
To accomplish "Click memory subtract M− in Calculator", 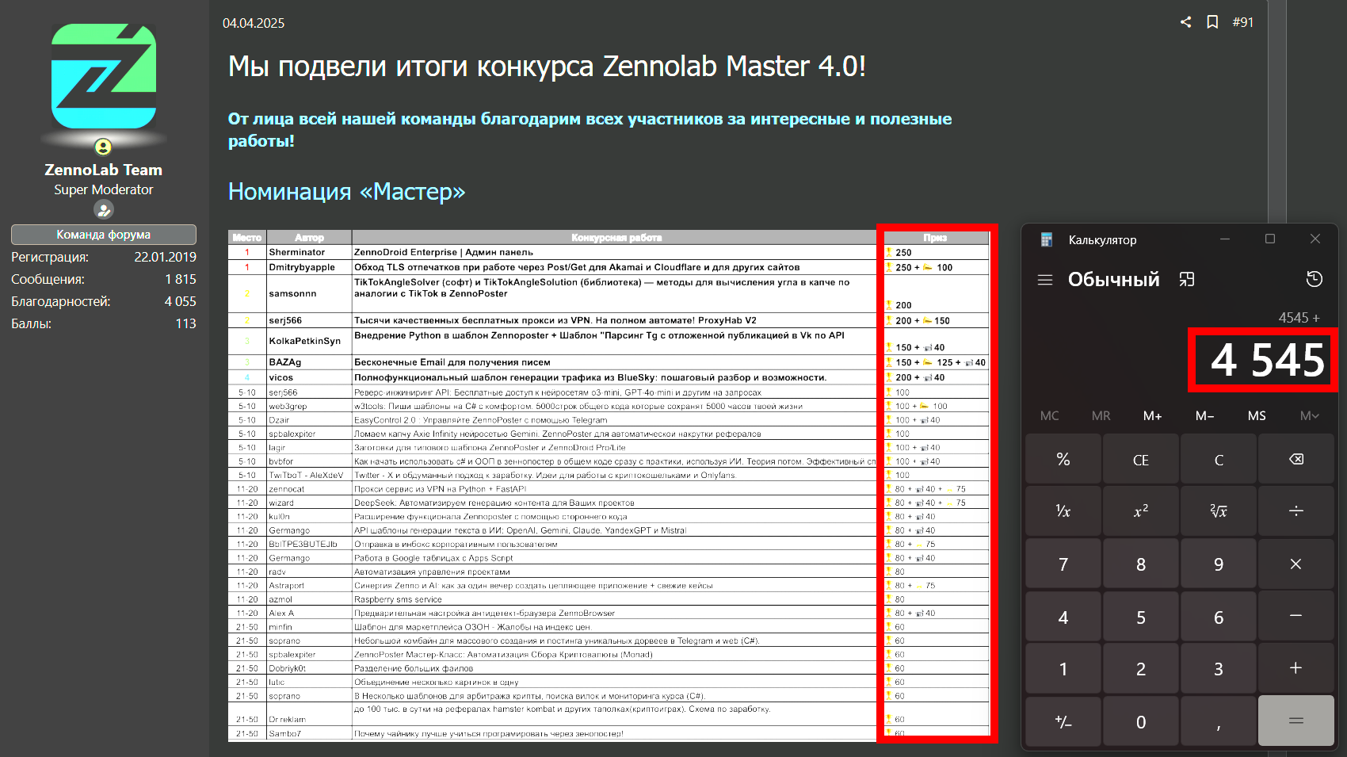I will click(x=1204, y=415).
